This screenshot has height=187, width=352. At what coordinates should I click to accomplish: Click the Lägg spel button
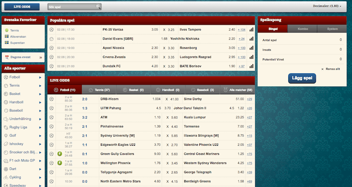pyautogui.click(x=302, y=78)
